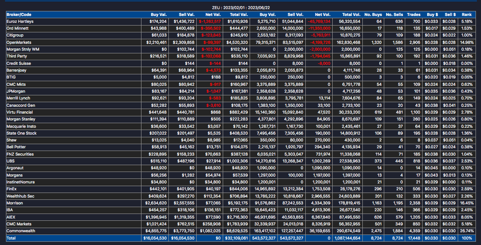Select the Citigroup broker name
Viewport: 481px width, 245px height.
[15, 35]
